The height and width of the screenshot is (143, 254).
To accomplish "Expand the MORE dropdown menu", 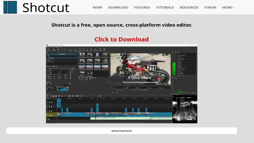I will (228, 7).
